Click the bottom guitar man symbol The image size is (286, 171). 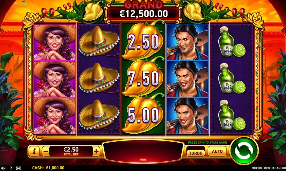pyautogui.click(x=187, y=116)
